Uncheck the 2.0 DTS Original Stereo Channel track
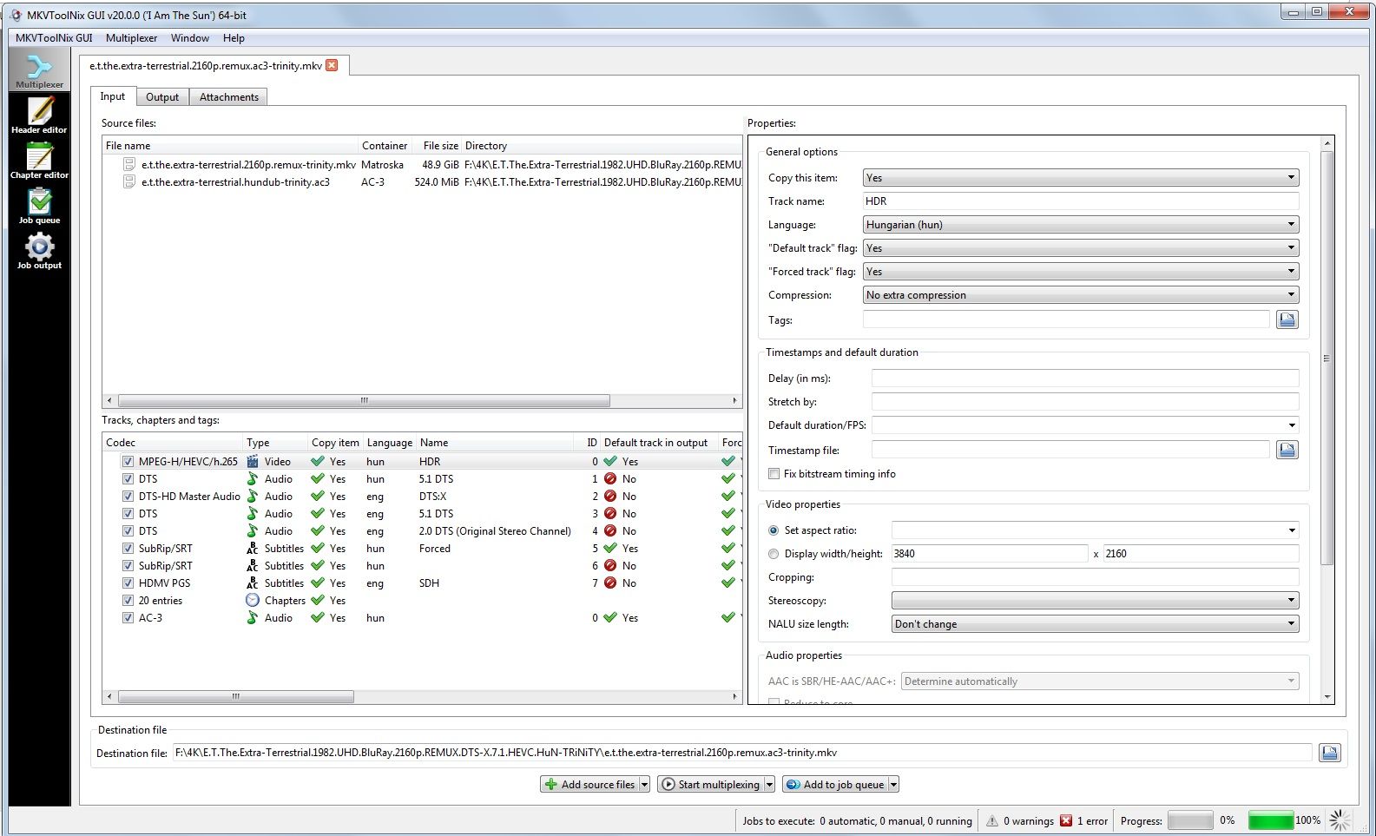Screen dimensions: 1376x836 128,531
